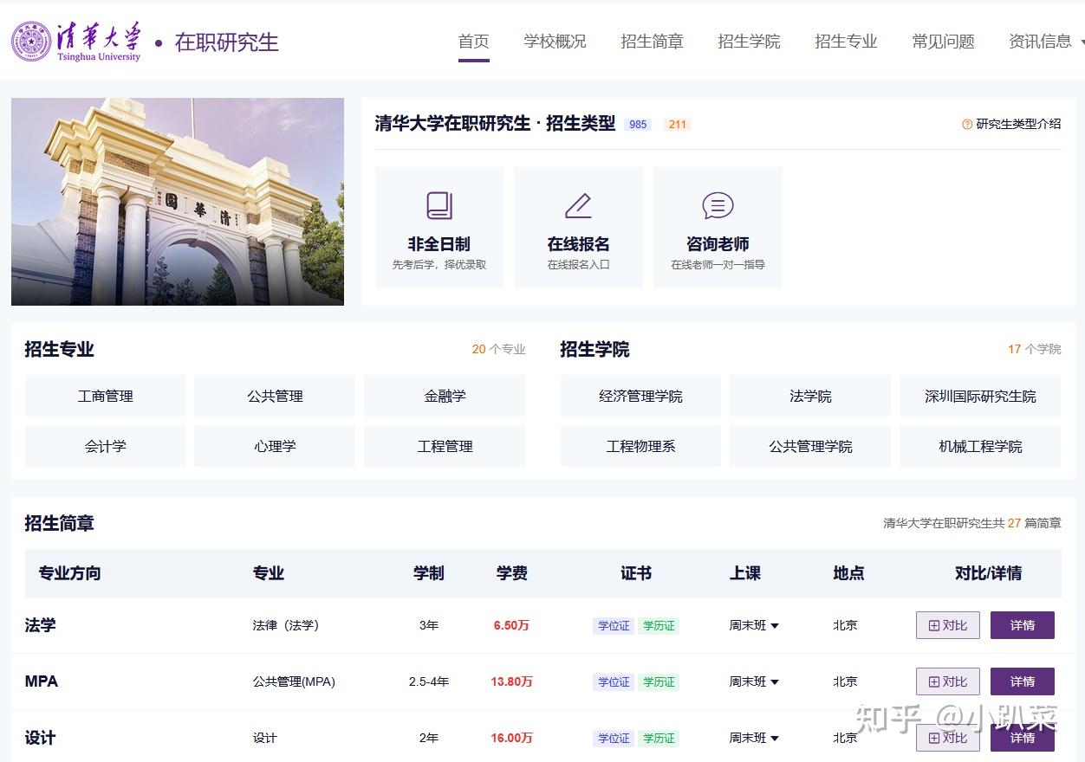This screenshot has width=1085, height=762.
Task: Click the 在线报名 pencil icon
Action: (x=578, y=206)
